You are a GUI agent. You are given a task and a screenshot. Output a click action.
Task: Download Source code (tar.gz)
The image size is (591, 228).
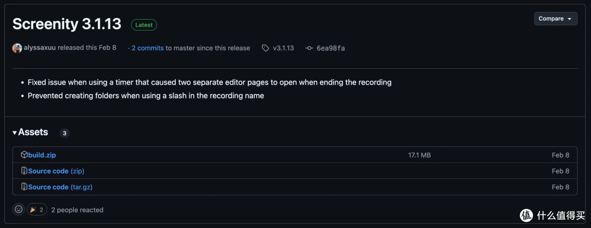tap(60, 187)
